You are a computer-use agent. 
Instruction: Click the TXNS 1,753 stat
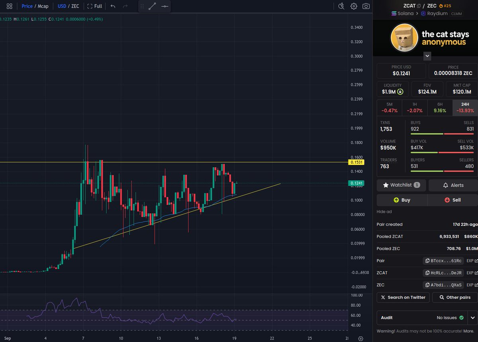(x=386, y=126)
